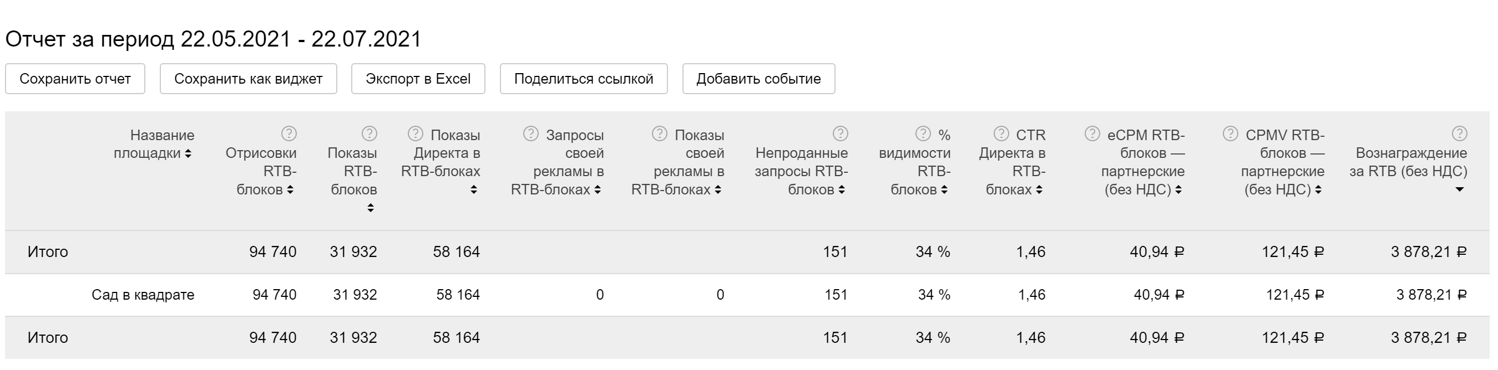Click help icon beside Показы Директа
This screenshot has width=1498, height=370.
pos(415,134)
